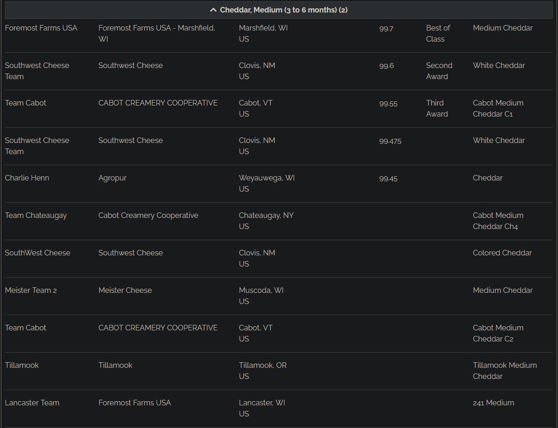Viewport: 558px width, 428px height.
Task: Click the 'Charlie Henn' name cell
Action: [x=27, y=178]
